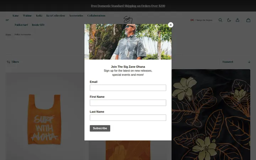Open the Collaborations menu item
This screenshot has width=256, height=160.
96,16
